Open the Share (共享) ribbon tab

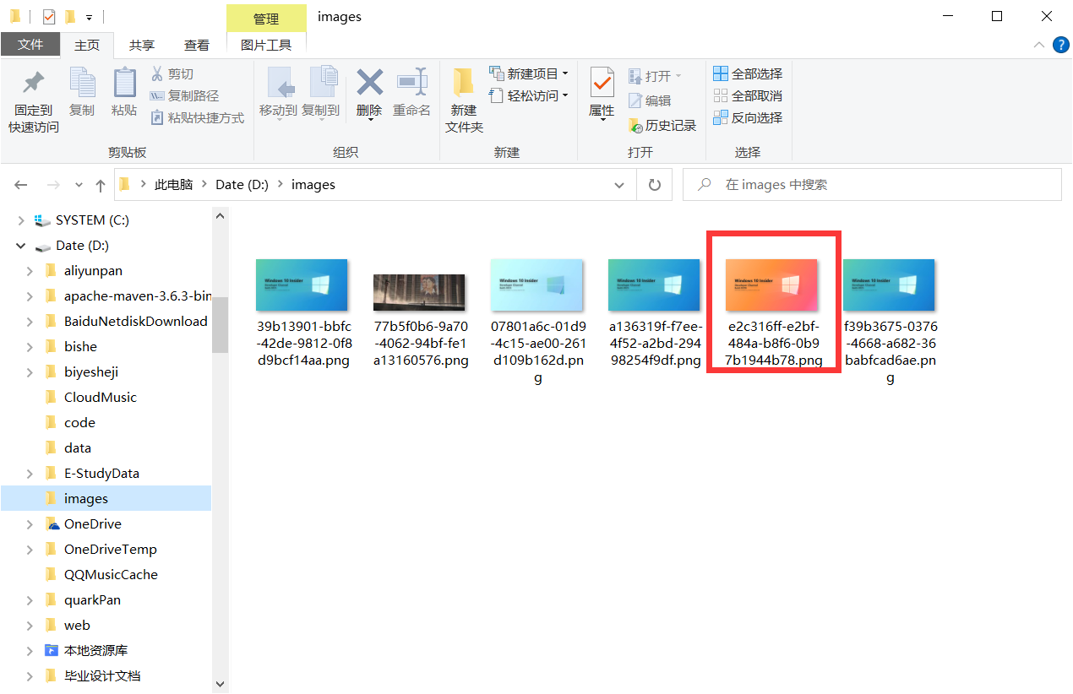[142, 46]
